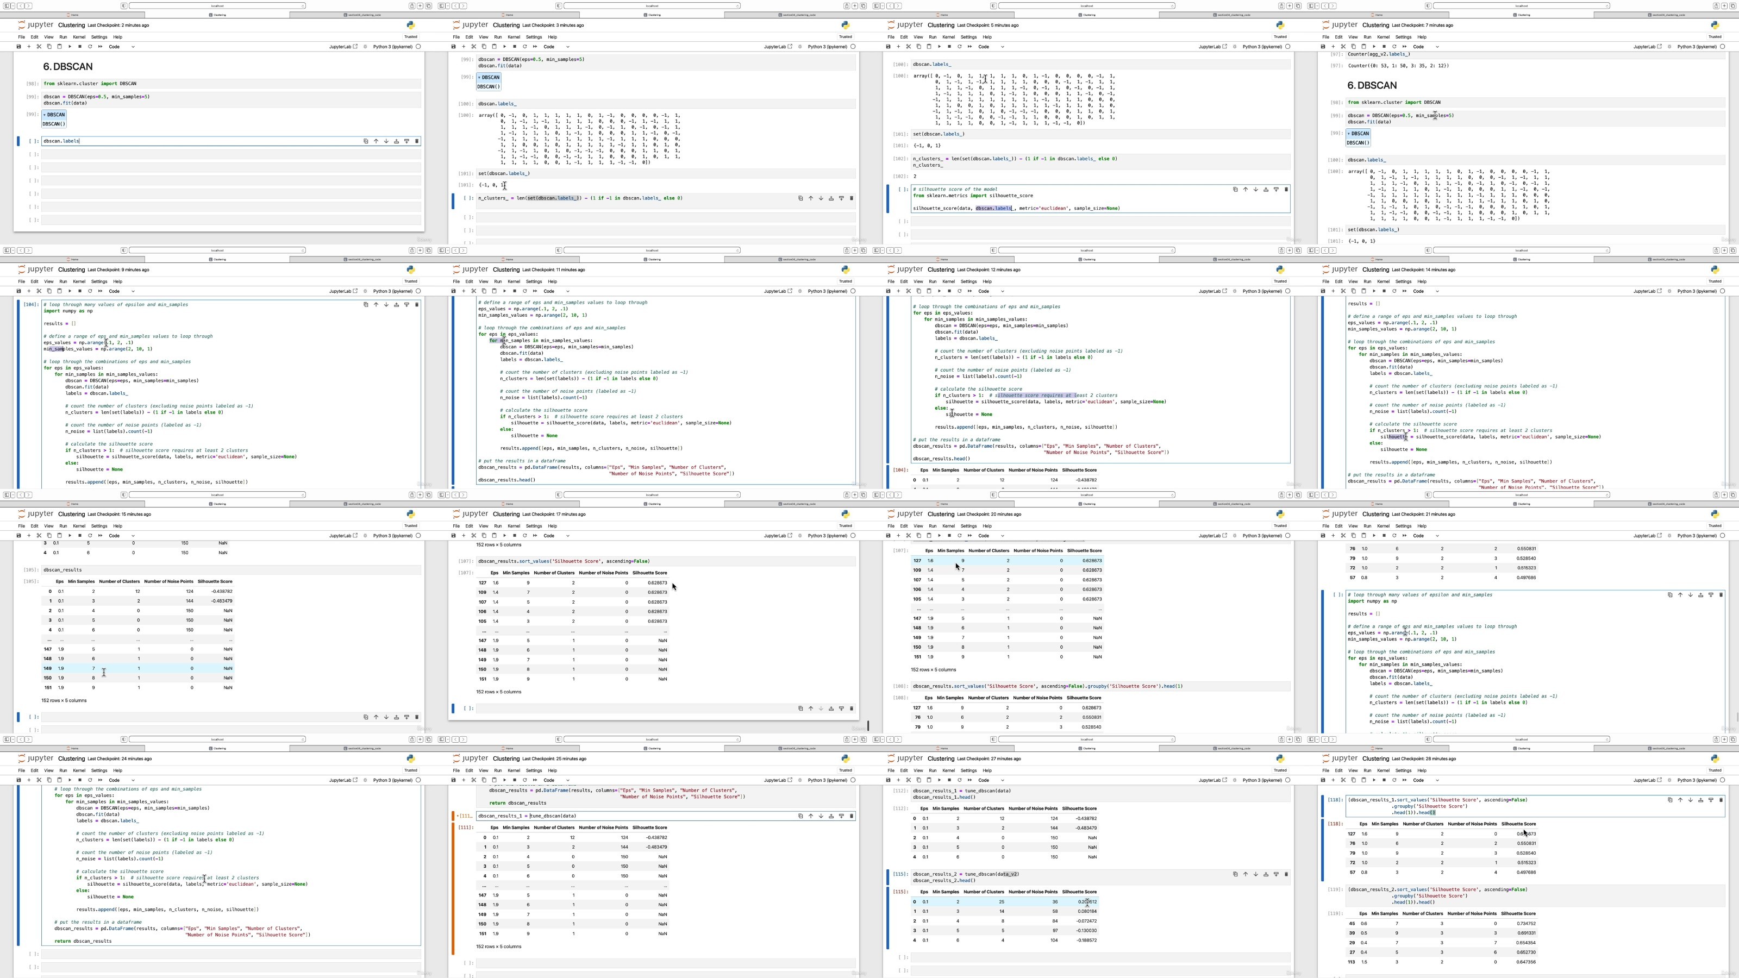Enable debugger bug toggle in 9-minutes-ago notebook
This screenshot has width=1739, height=978.
click(x=366, y=292)
